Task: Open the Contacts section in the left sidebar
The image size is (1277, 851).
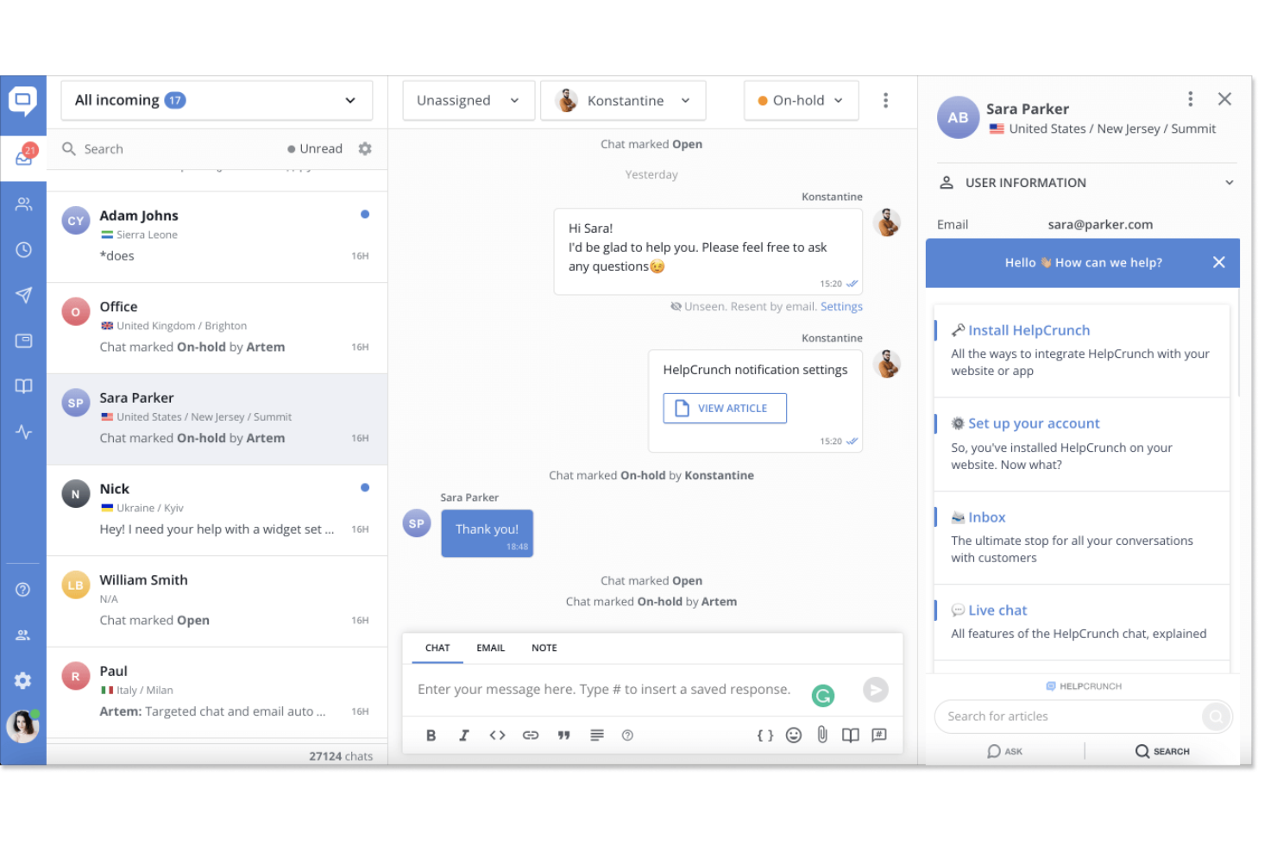Action: coord(23,203)
